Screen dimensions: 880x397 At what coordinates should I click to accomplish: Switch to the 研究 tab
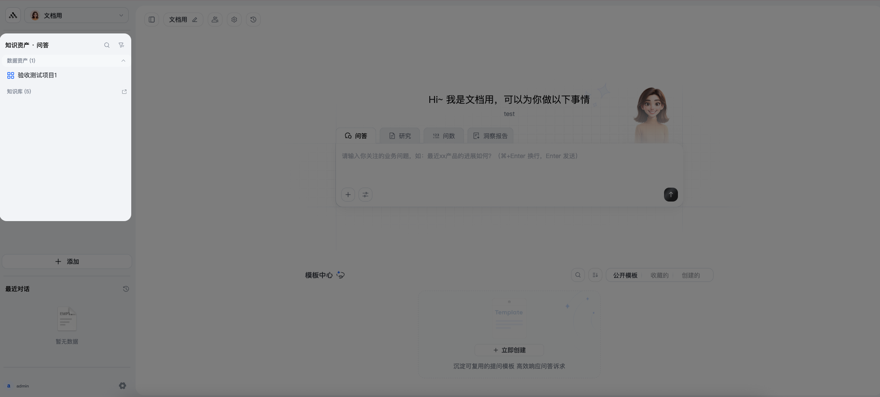pyautogui.click(x=399, y=136)
